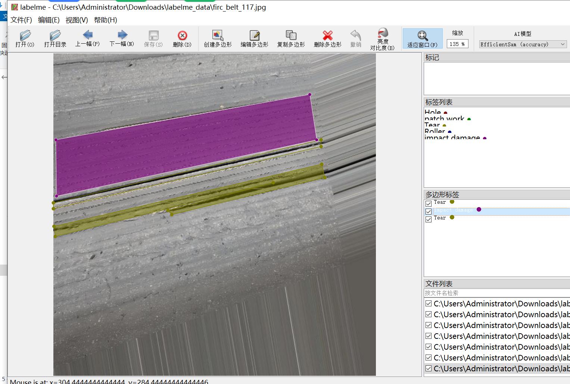Uncheck the last Tear polygon checkbox
This screenshot has height=384, width=570.
tap(429, 219)
